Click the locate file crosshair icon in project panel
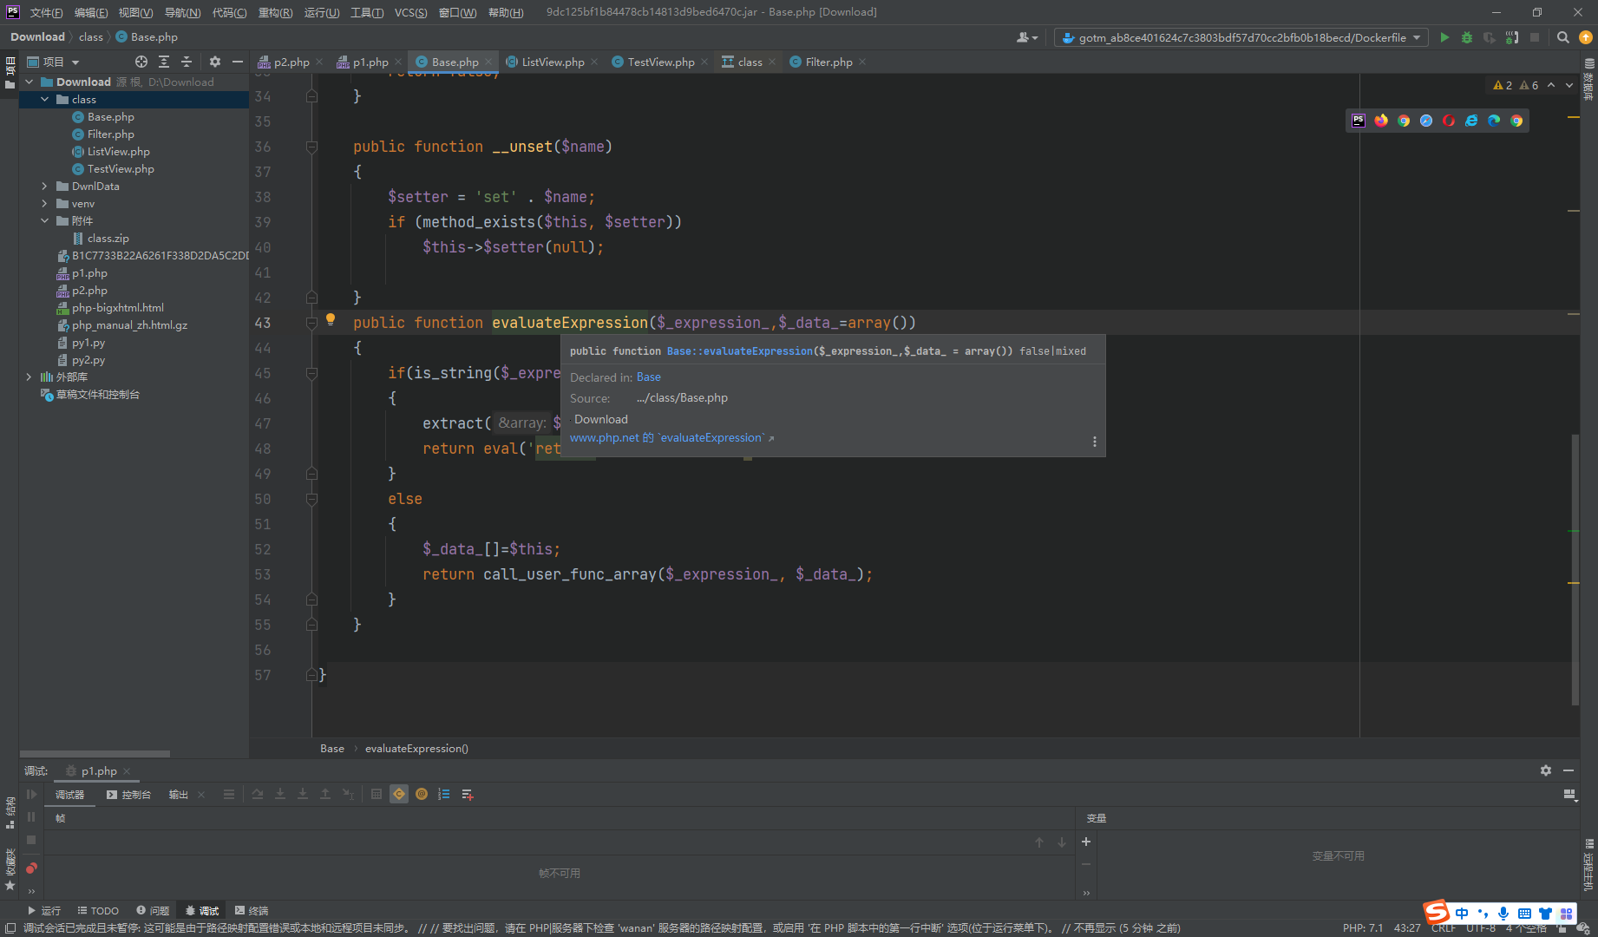Screen dimensions: 1598x937 141,62
